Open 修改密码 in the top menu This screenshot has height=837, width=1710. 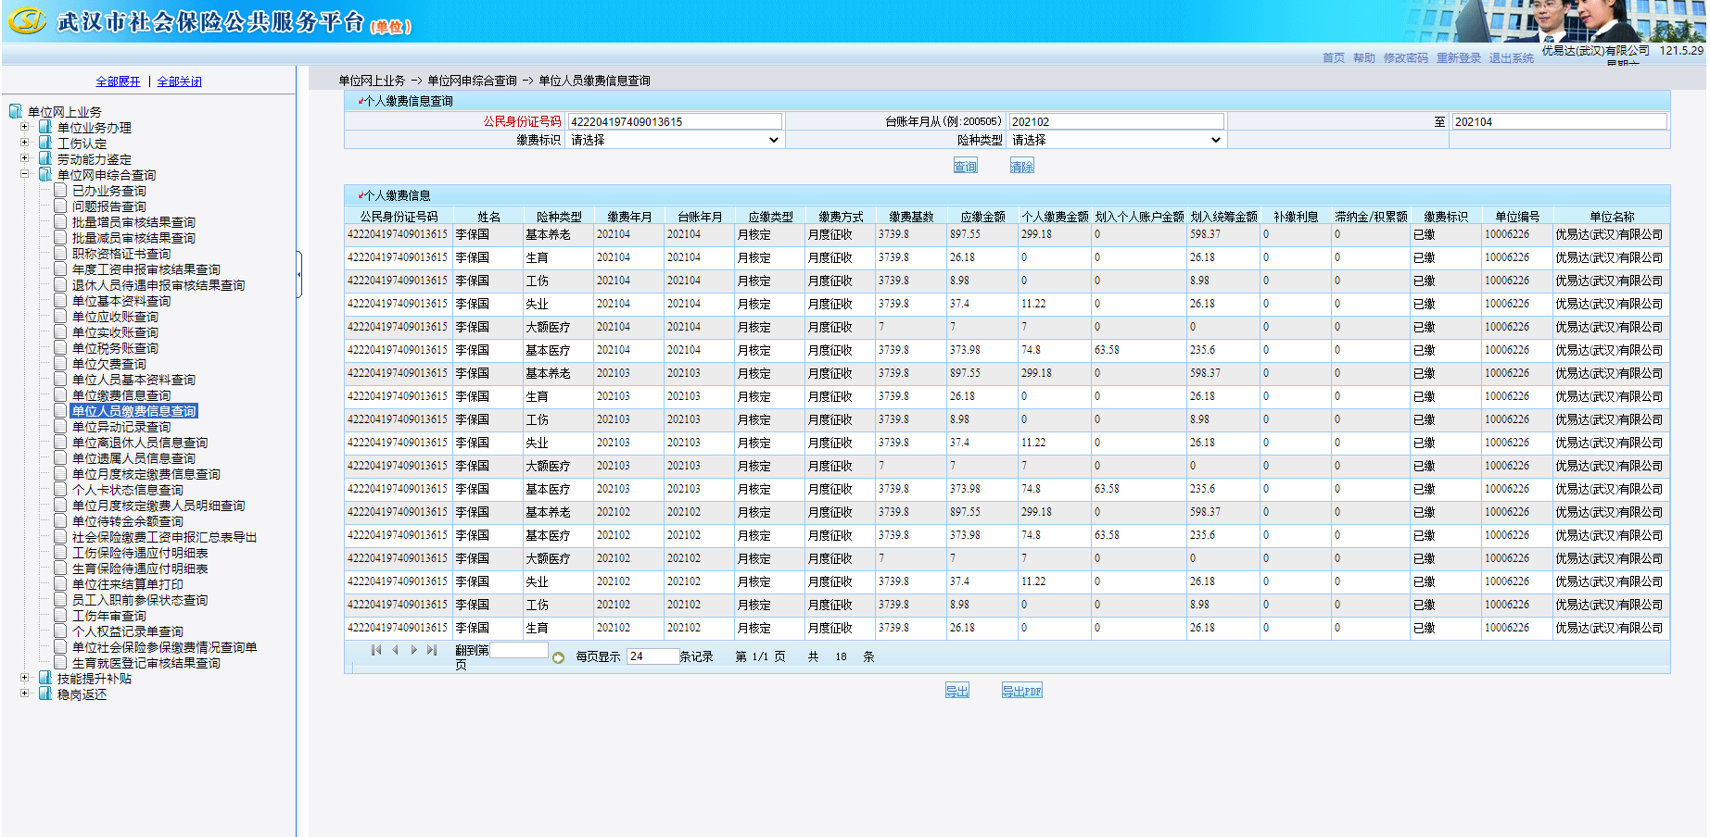pos(1405,57)
